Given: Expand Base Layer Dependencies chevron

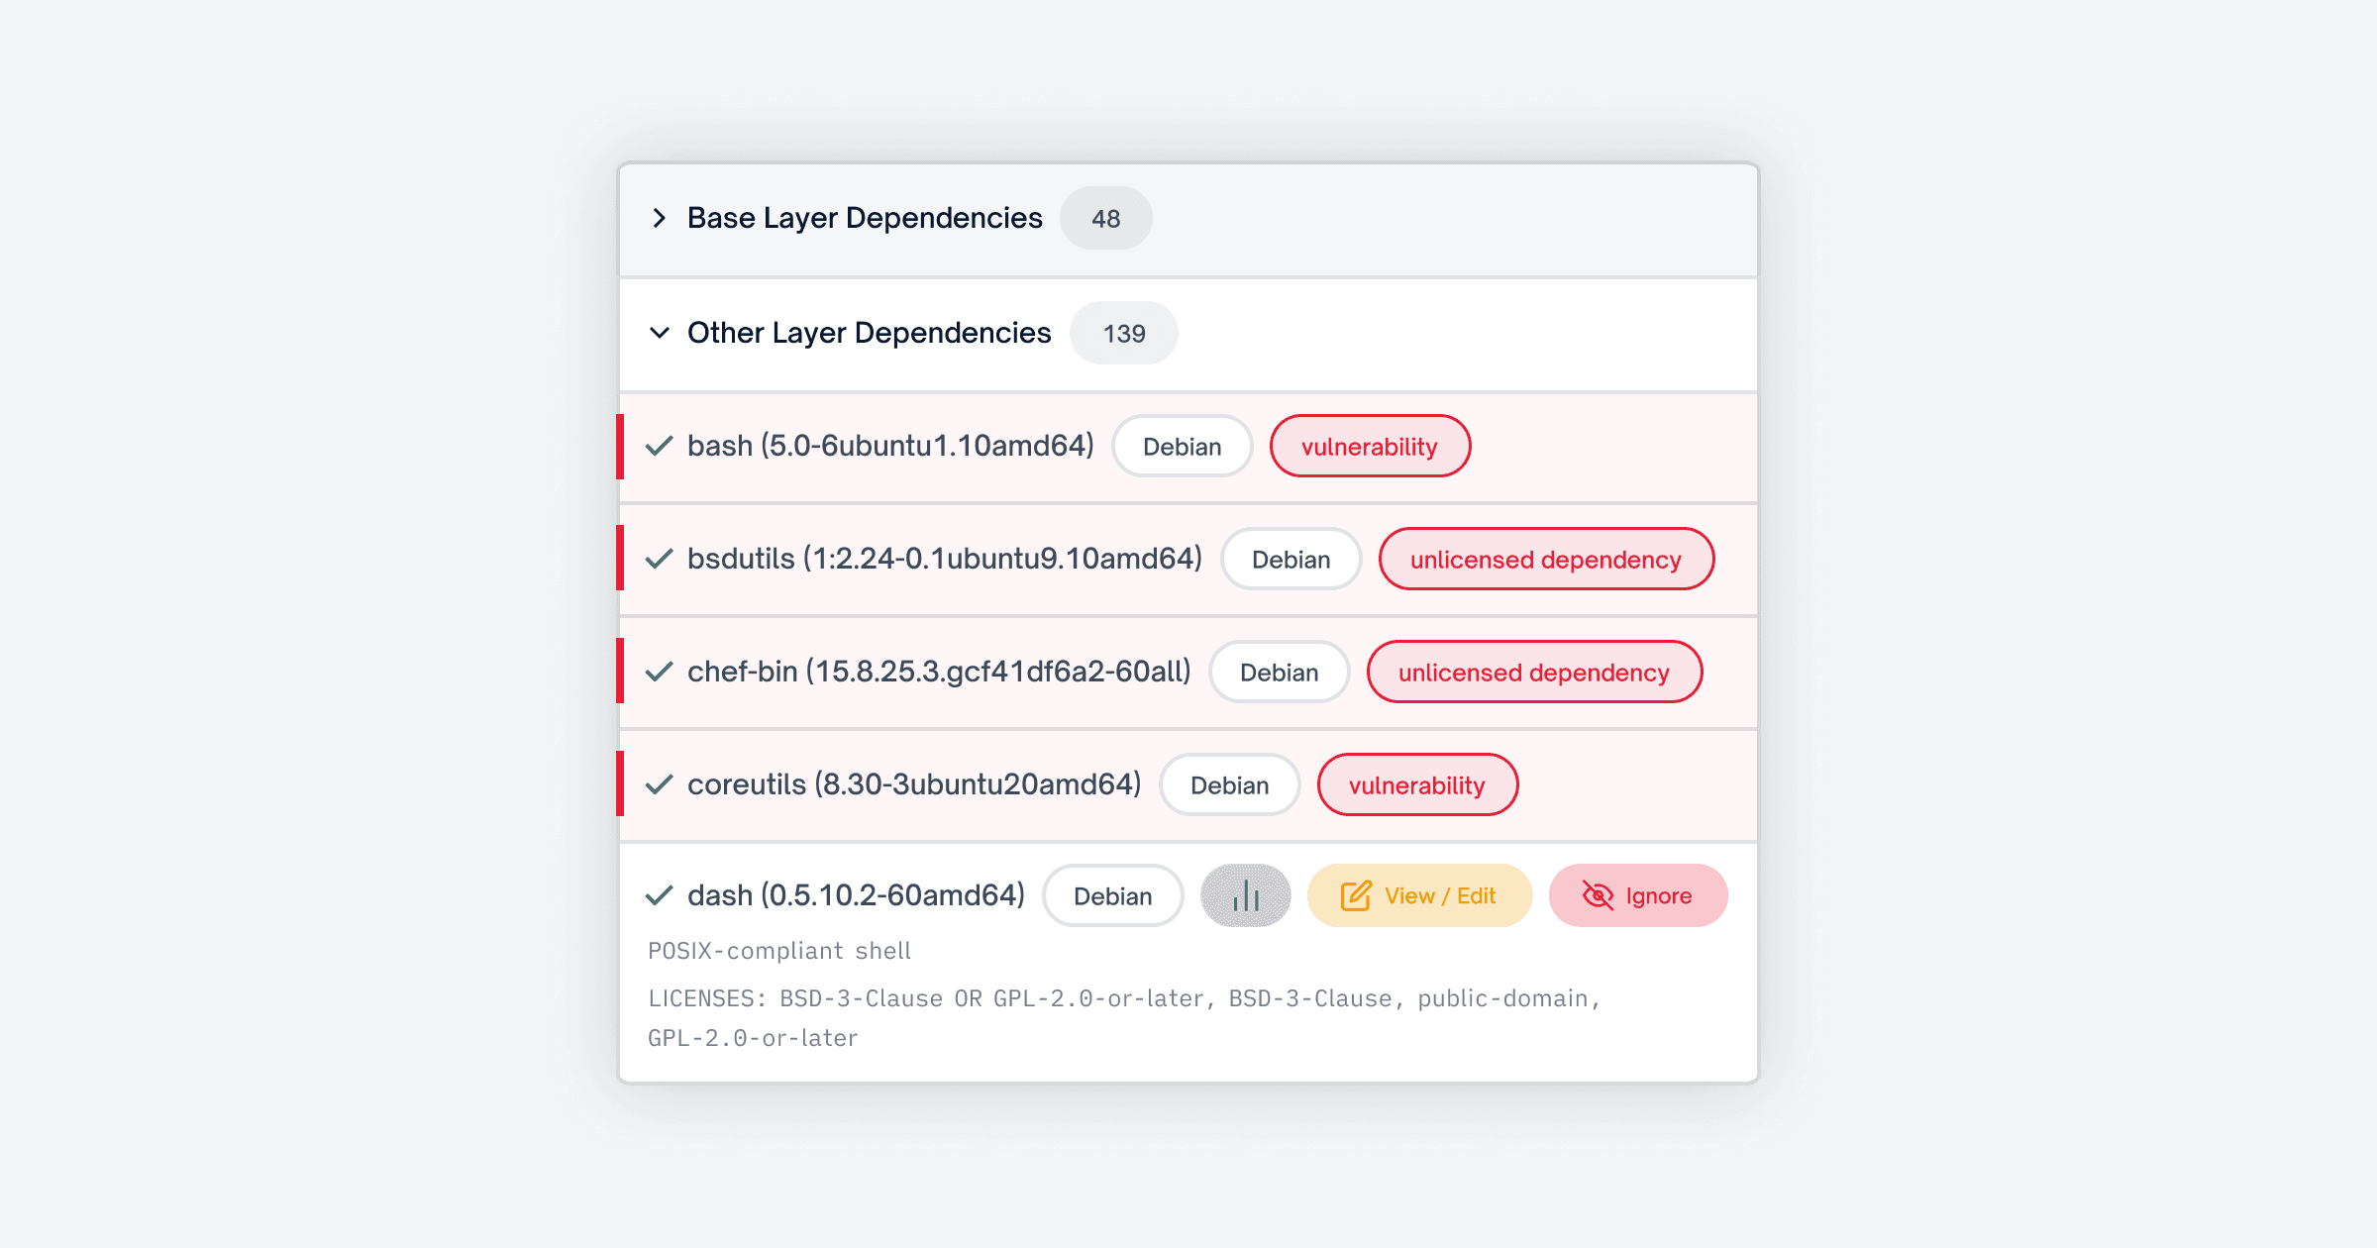Looking at the screenshot, I should pos(660,218).
